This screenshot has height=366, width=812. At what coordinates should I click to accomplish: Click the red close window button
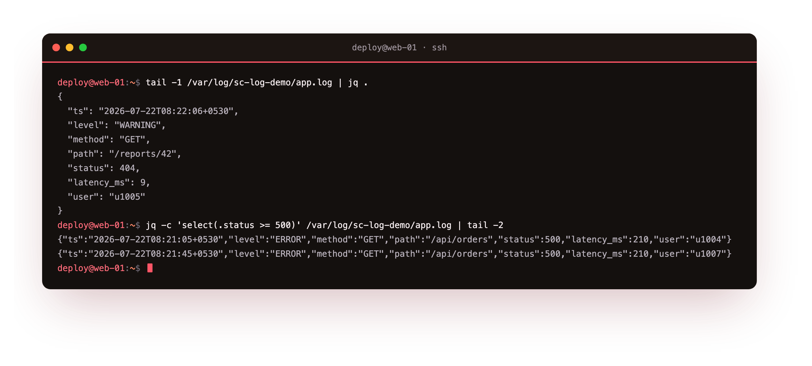(x=56, y=47)
